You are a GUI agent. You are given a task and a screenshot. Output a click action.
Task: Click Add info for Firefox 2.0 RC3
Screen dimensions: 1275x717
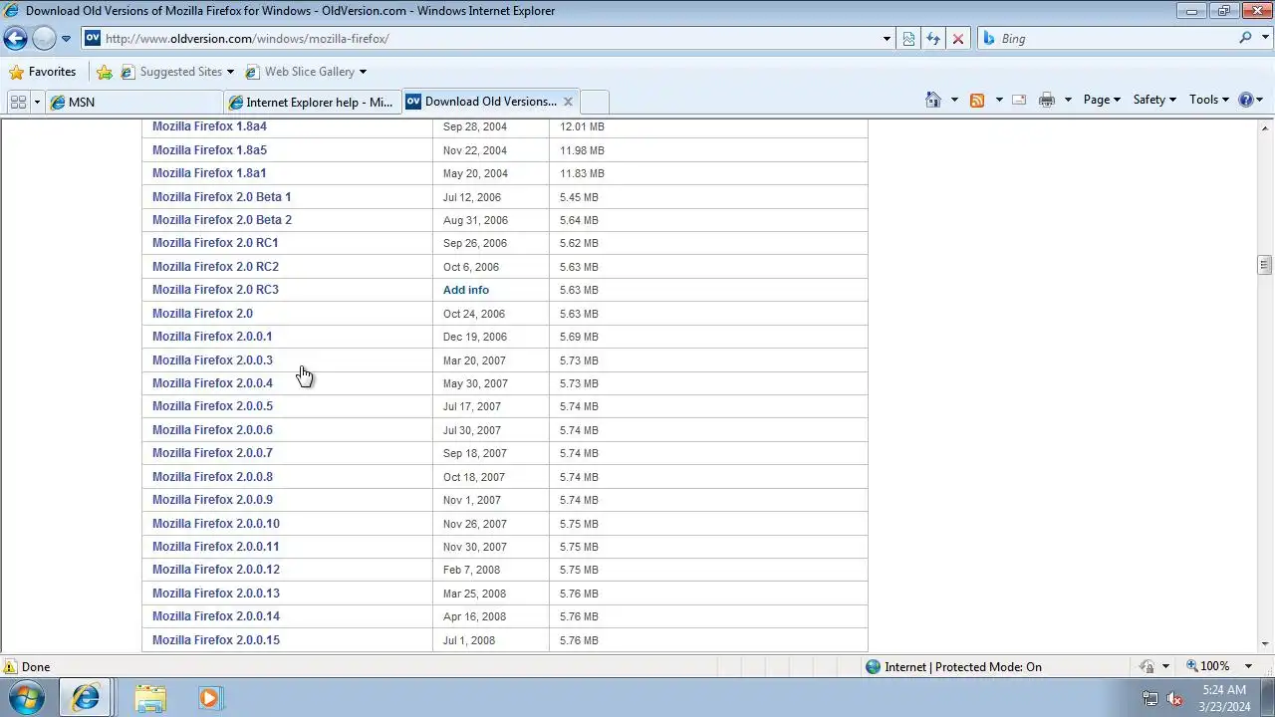(x=466, y=290)
